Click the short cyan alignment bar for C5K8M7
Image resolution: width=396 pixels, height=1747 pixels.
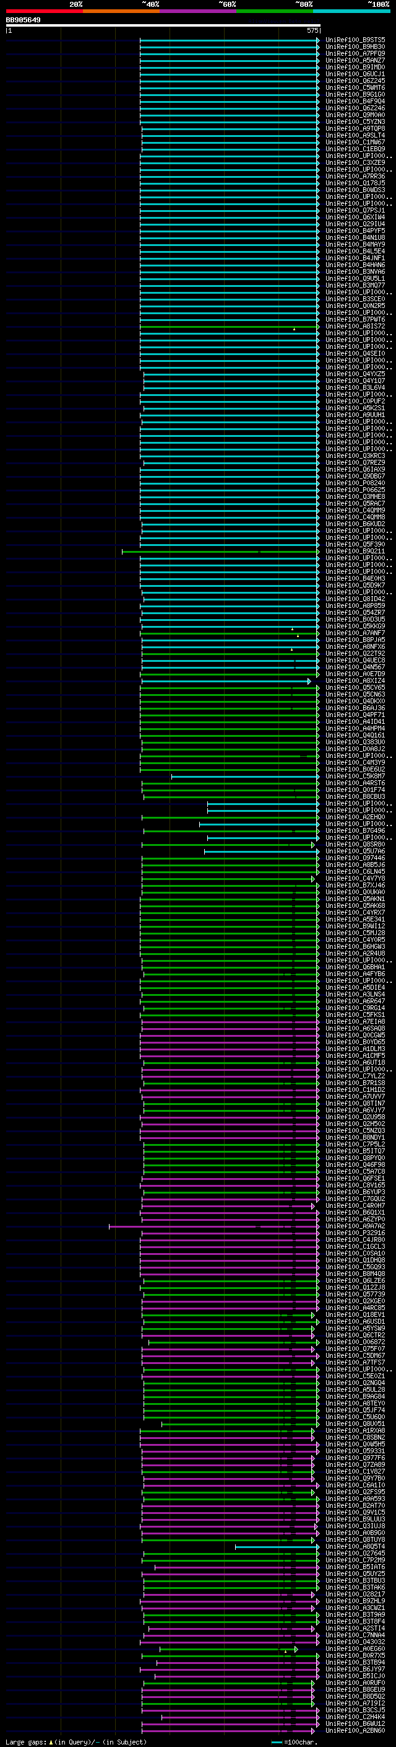pos(245,777)
